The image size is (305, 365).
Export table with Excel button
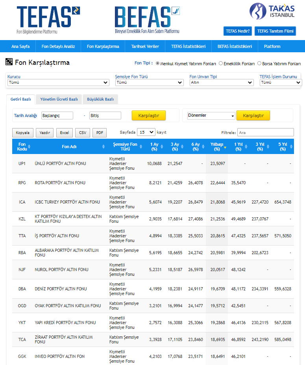point(65,133)
